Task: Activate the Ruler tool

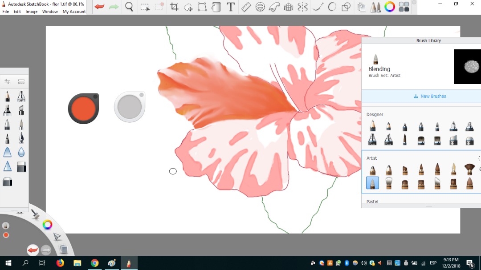Action: click(x=246, y=7)
